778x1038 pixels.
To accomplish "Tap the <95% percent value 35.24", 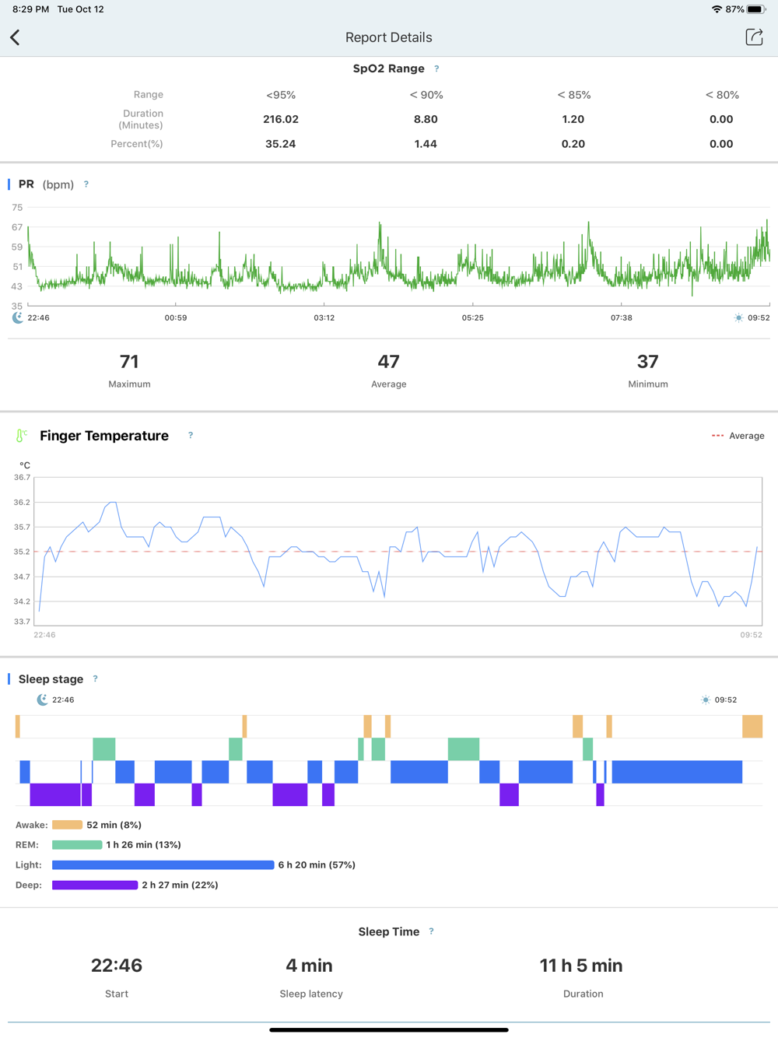I will tap(281, 144).
